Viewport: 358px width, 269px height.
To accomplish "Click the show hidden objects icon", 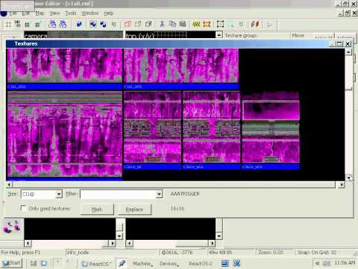I will [x=148, y=24].
